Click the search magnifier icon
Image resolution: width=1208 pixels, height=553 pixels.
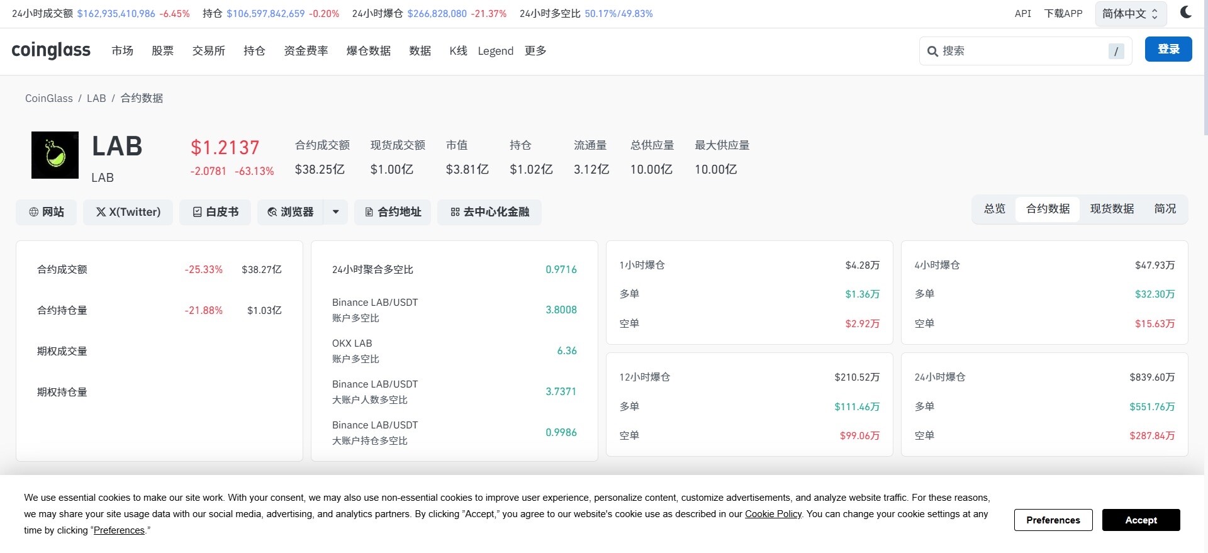point(932,52)
